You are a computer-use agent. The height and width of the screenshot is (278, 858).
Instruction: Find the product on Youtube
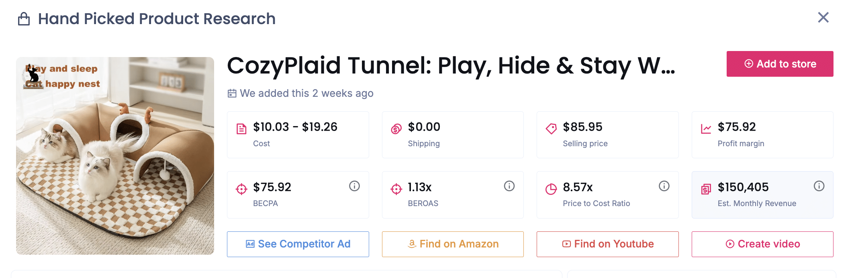pos(607,244)
